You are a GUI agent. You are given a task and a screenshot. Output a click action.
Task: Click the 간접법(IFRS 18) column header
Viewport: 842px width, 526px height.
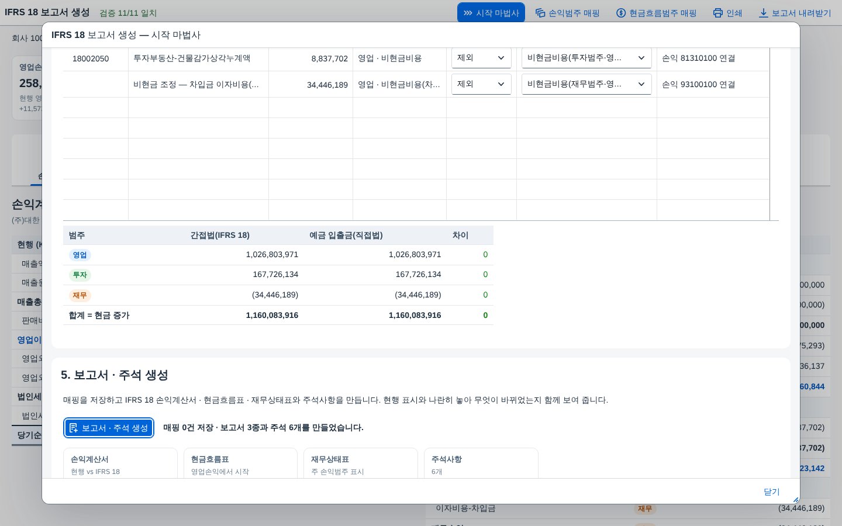coord(220,235)
